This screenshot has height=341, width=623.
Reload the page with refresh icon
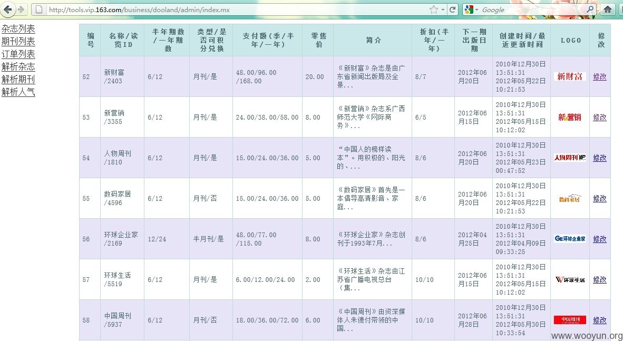(453, 9)
